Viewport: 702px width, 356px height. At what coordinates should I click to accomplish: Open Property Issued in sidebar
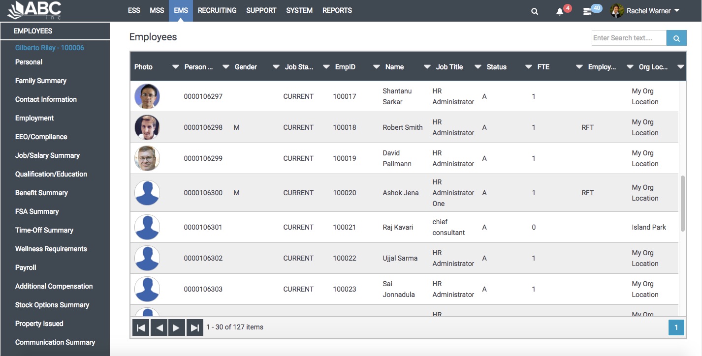(39, 324)
